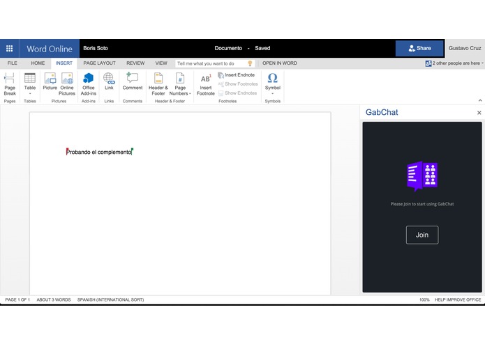Click the Documento file name
Viewport: 485px width, 344px height.
(x=228, y=49)
